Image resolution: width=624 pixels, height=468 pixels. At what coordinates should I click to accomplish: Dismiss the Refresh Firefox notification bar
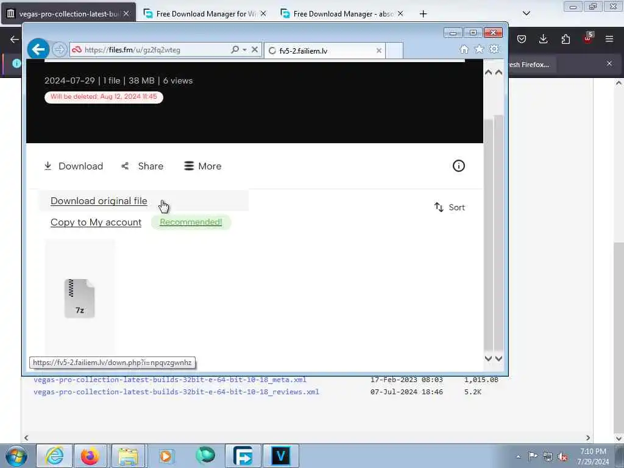(x=609, y=63)
